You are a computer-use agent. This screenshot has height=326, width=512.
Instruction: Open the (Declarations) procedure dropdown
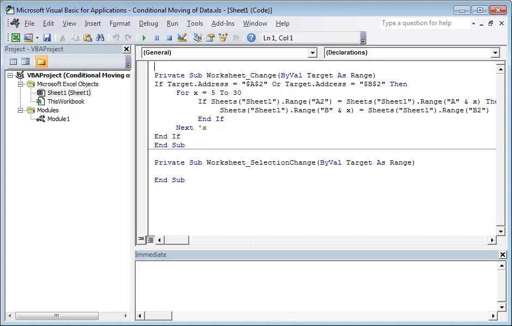(495, 52)
